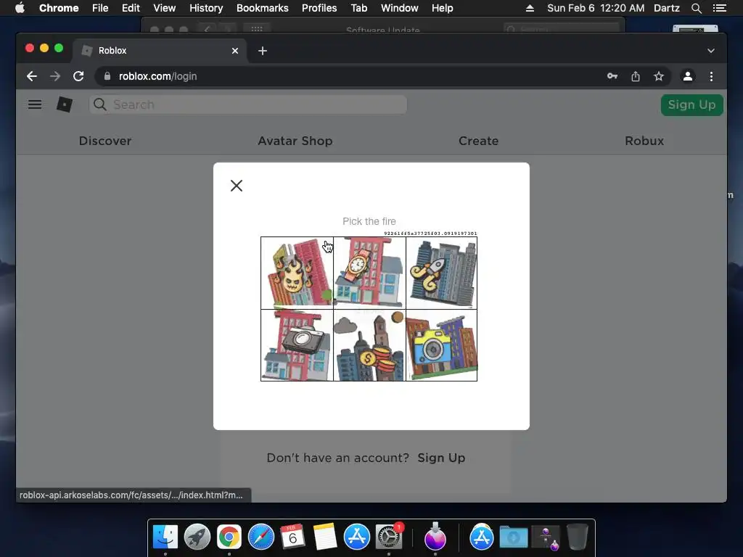View site info via the lock icon
The width and height of the screenshot is (743, 557).
107,76
